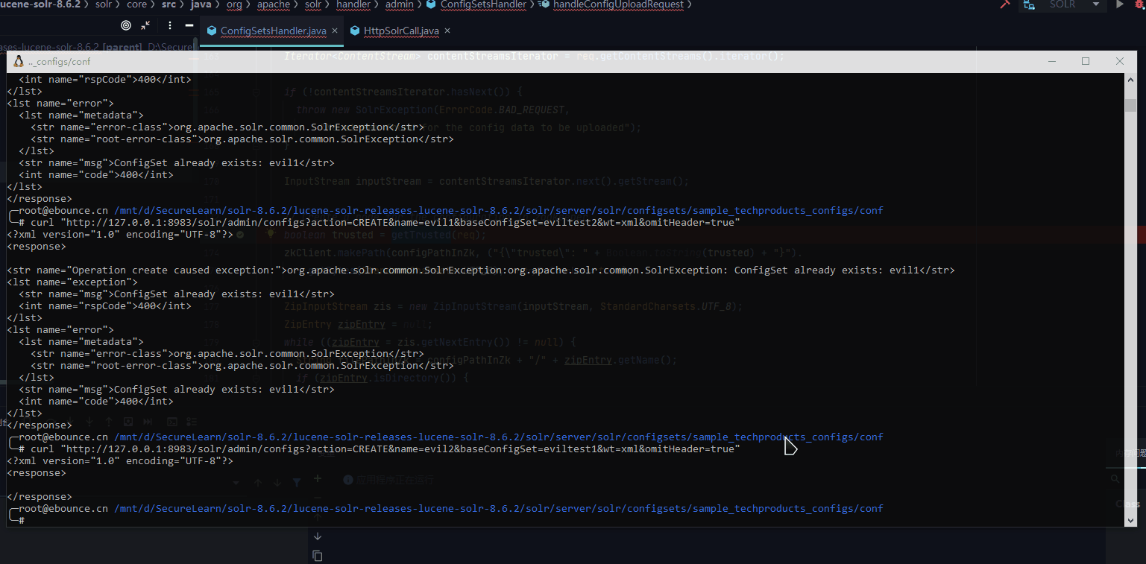Image resolution: width=1146 pixels, height=564 pixels.
Task: Click the Linux penguin terminal icon
Action: point(19,61)
